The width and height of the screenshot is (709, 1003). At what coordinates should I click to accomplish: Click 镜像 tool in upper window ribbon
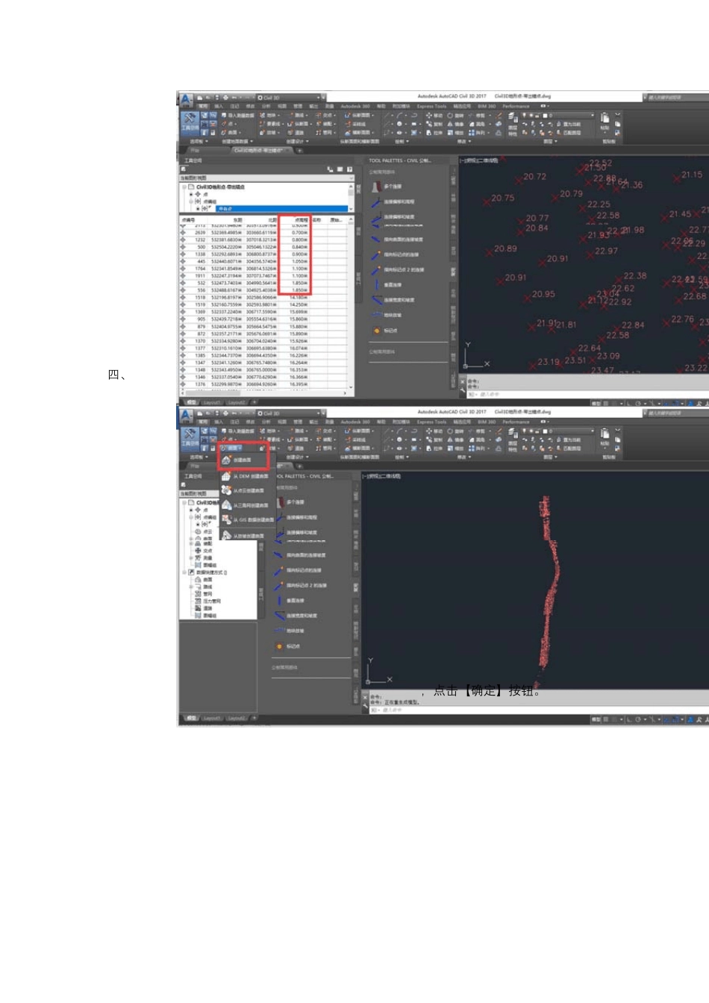point(455,125)
